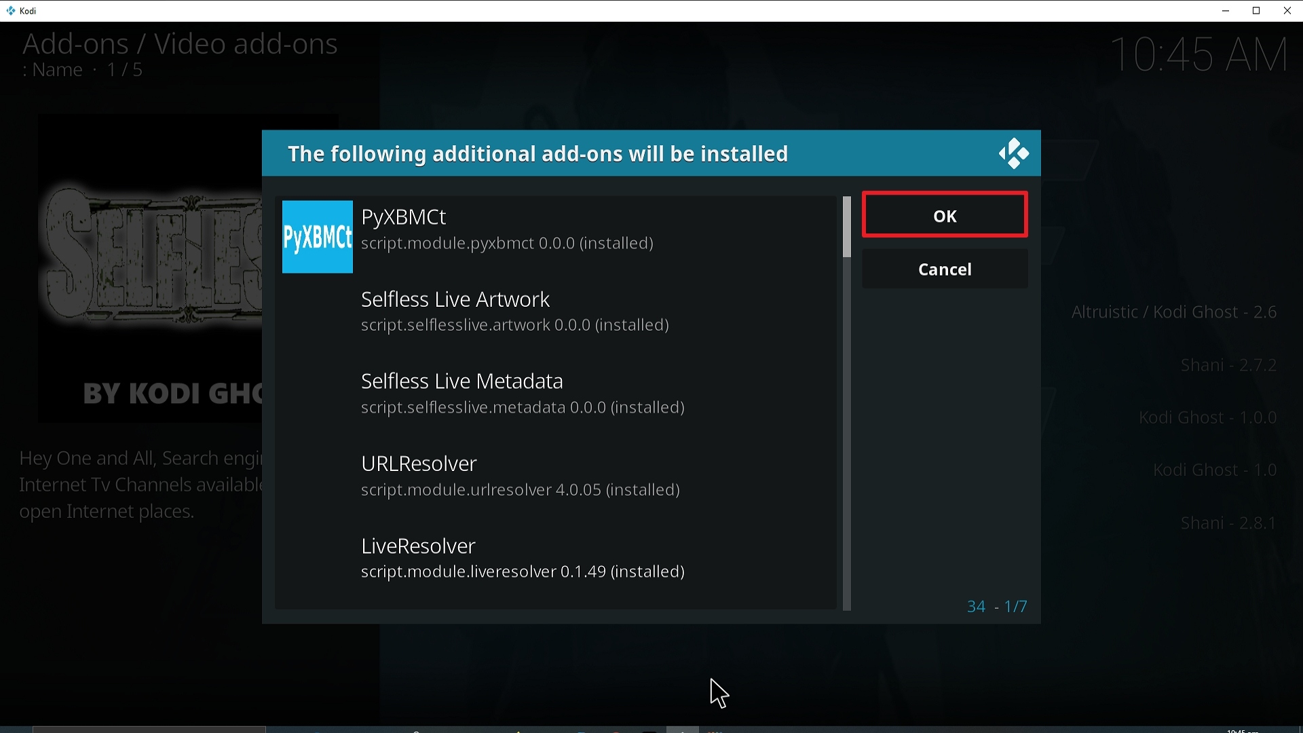Click the Kodi logo in dialog header

pyautogui.click(x=1013, y=153)
